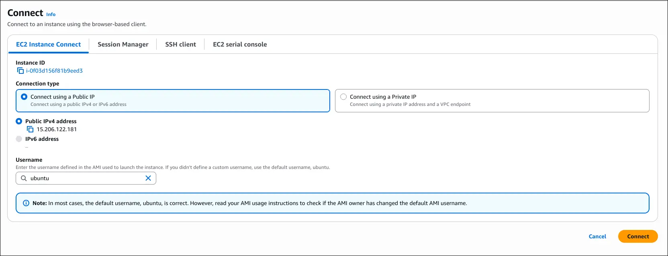Click the info circle icon in the note
The width and height of the screenshot is (668, 256).
click(x=26, y=203)
